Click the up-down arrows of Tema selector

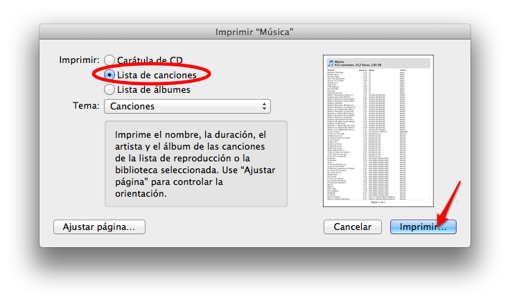point(264,106)
